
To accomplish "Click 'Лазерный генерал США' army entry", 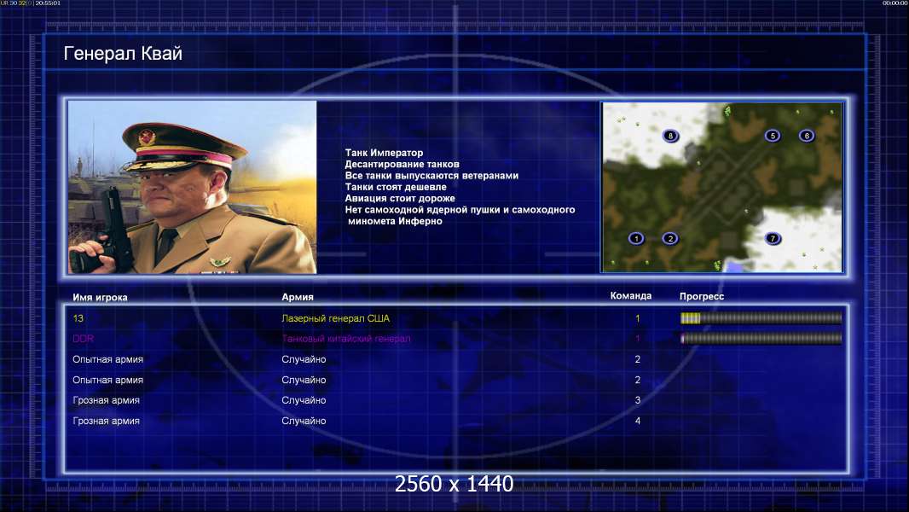I will click(x=336, y=318).
